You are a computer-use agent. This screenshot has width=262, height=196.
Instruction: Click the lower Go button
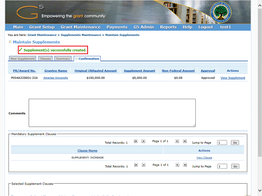[235, 166]
